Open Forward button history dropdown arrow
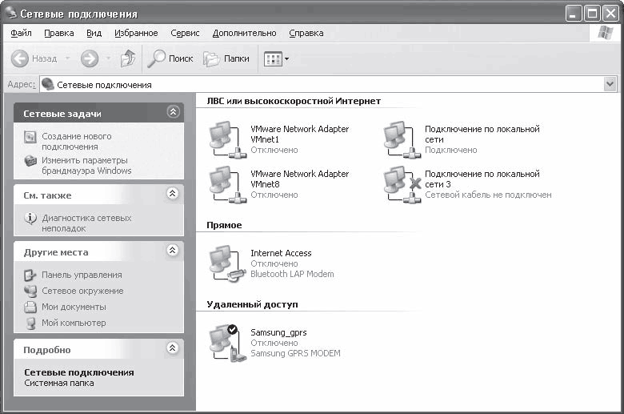 pos(108,58)
